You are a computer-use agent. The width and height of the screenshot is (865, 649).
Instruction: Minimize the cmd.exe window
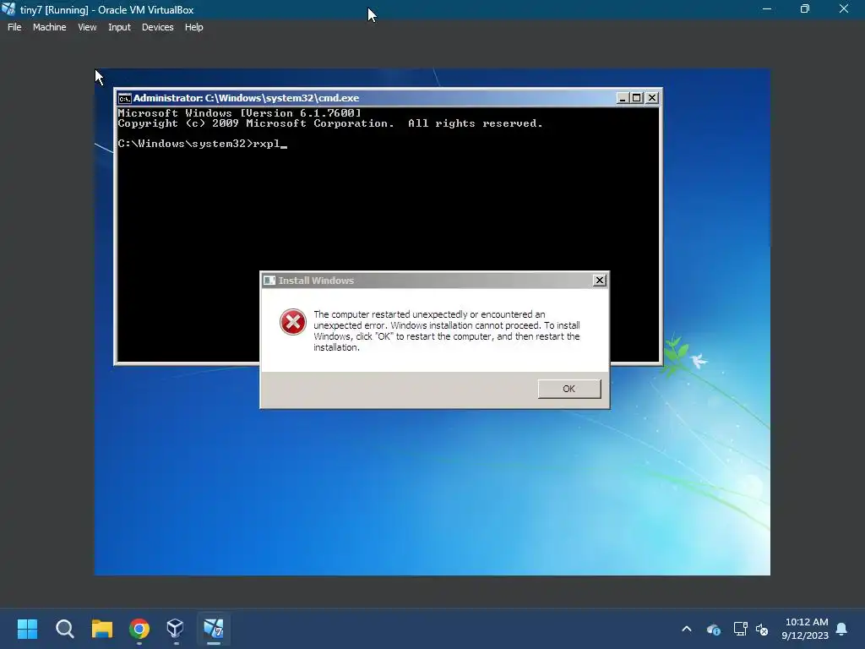(x=623, y=98)
